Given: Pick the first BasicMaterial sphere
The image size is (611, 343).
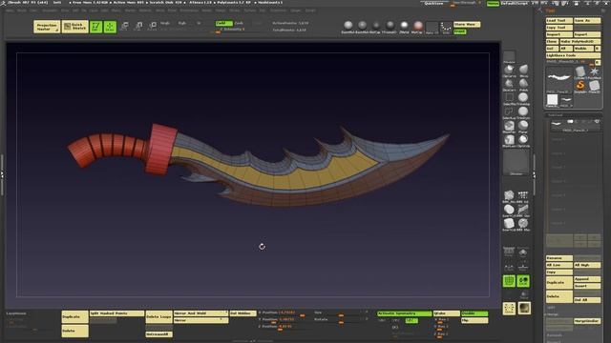Looking at the screenshot, I should 348,26.
